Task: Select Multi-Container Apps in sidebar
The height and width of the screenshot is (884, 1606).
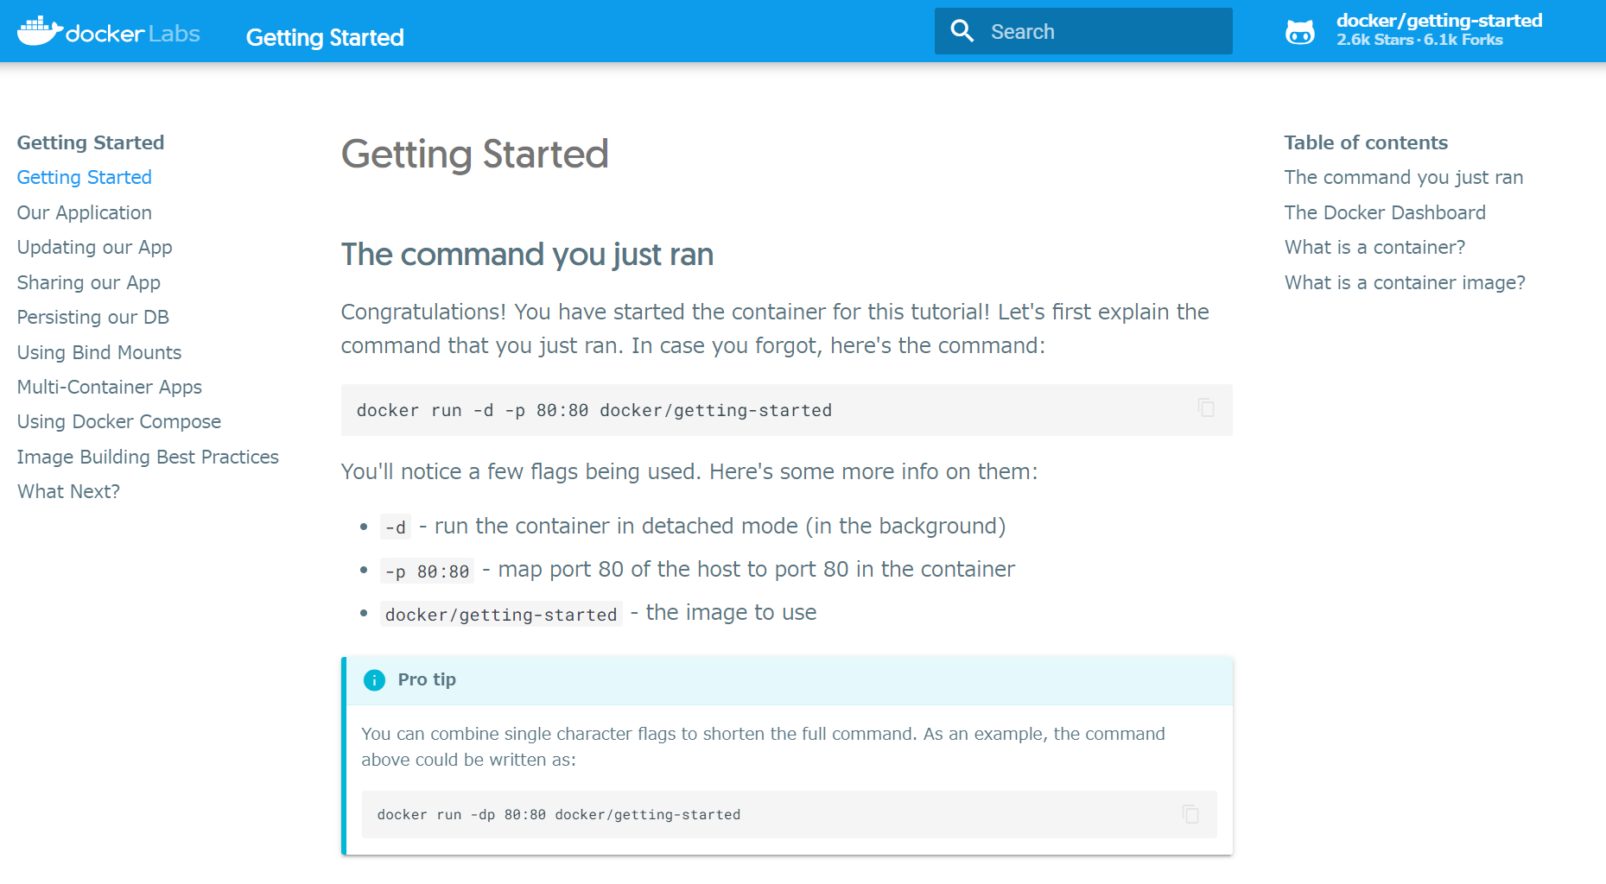Action: [x=110, y=387]
